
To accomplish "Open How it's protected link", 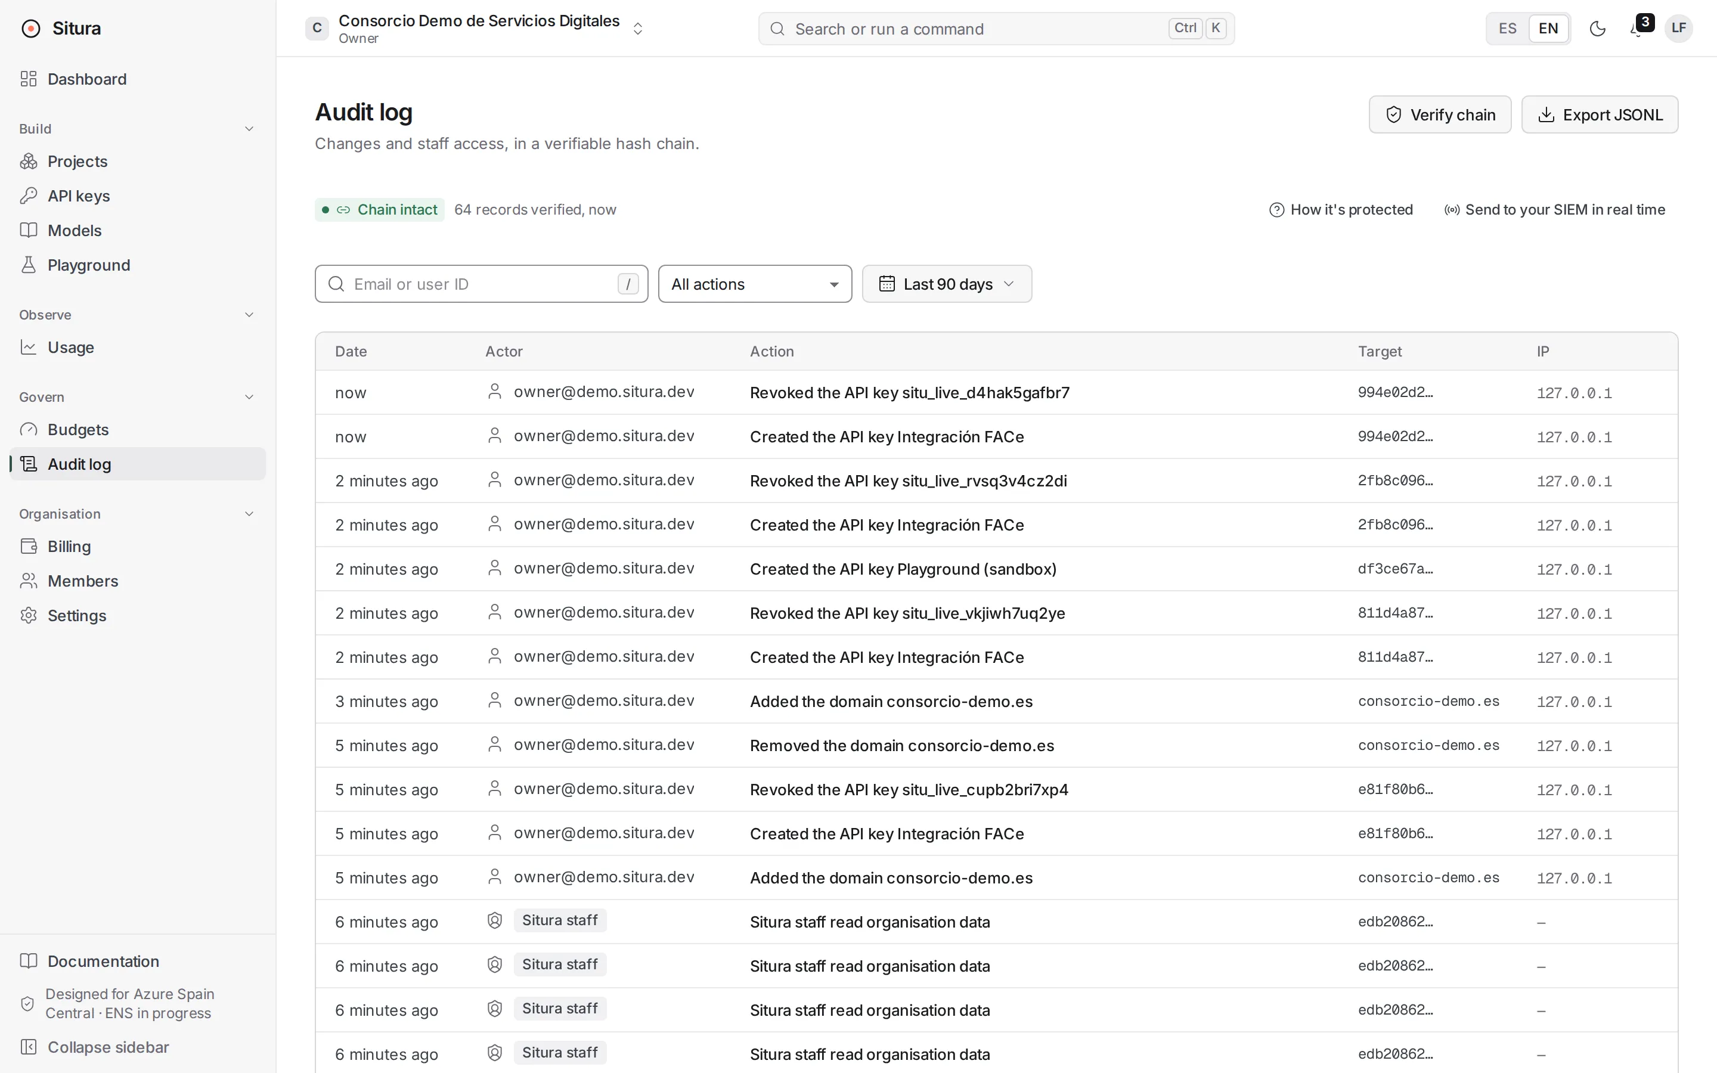I will (1341, 210).
